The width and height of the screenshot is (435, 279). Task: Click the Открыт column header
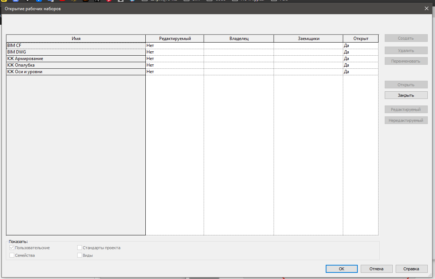(361, 39)
